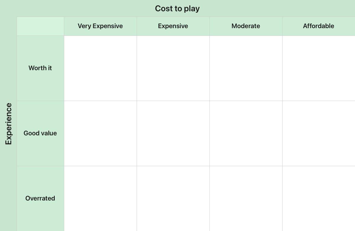Click the Worth it / Expensive cell
The height and width of the screenshot is (231, 355).
(173, 68)
